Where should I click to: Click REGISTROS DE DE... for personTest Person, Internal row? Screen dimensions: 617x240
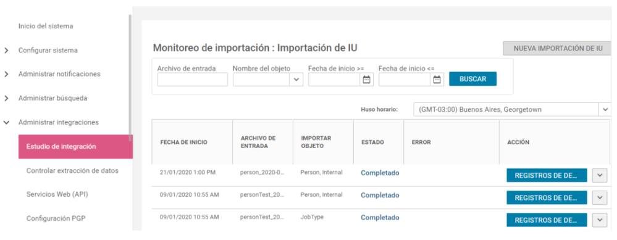point(547,197)
